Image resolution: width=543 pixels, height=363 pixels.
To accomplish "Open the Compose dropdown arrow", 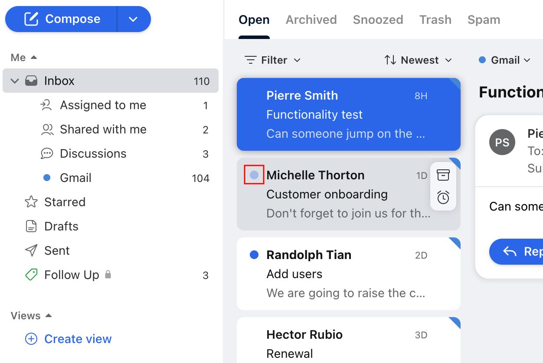I will click(x=133, y=19).
